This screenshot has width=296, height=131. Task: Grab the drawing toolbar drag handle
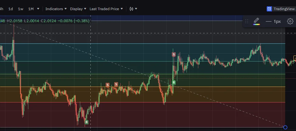247,21
